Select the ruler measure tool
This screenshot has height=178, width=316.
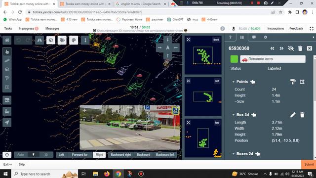click(7, 60)
